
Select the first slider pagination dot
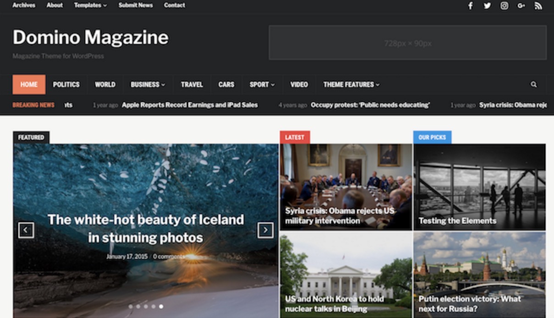(131, 307)
